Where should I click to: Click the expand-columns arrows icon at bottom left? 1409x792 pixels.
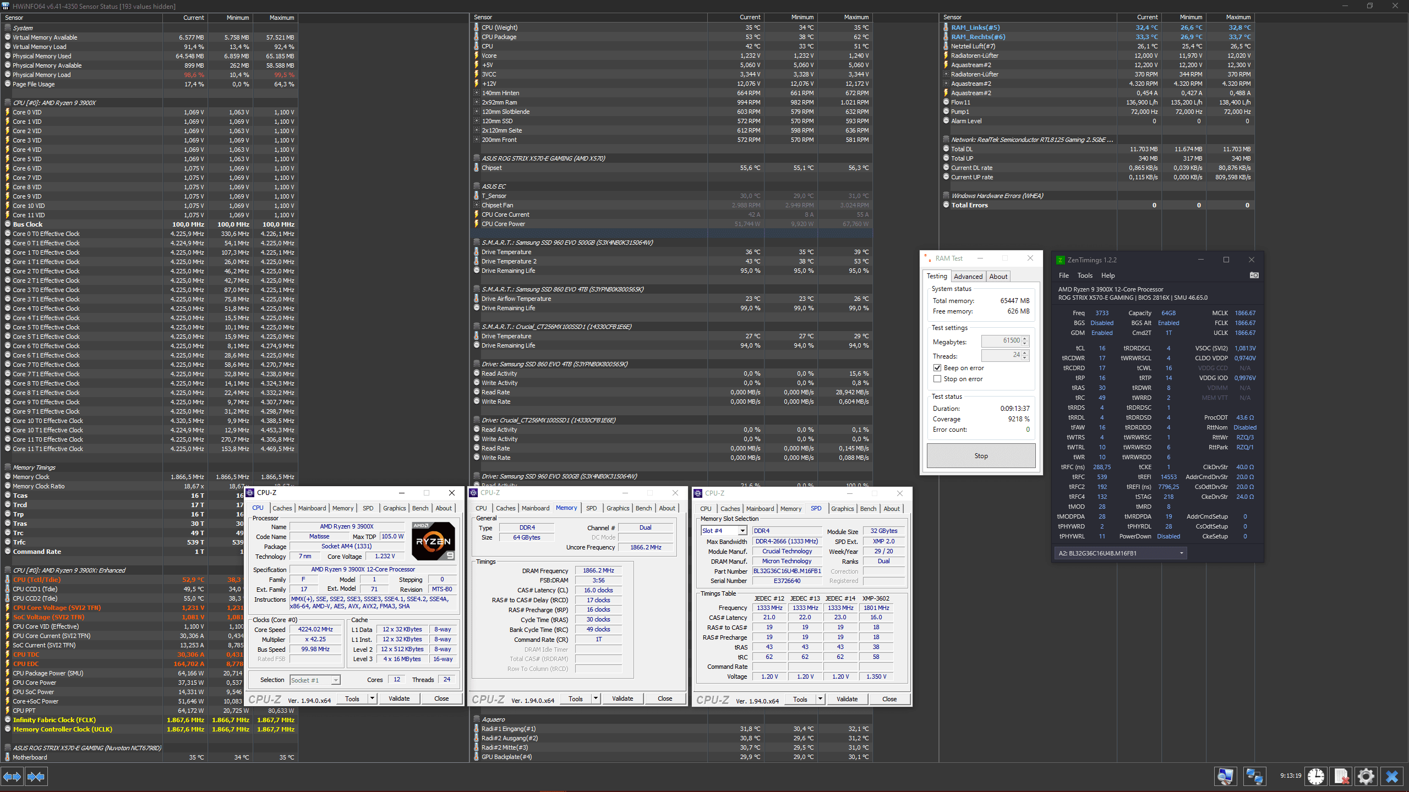click(13, 777)
